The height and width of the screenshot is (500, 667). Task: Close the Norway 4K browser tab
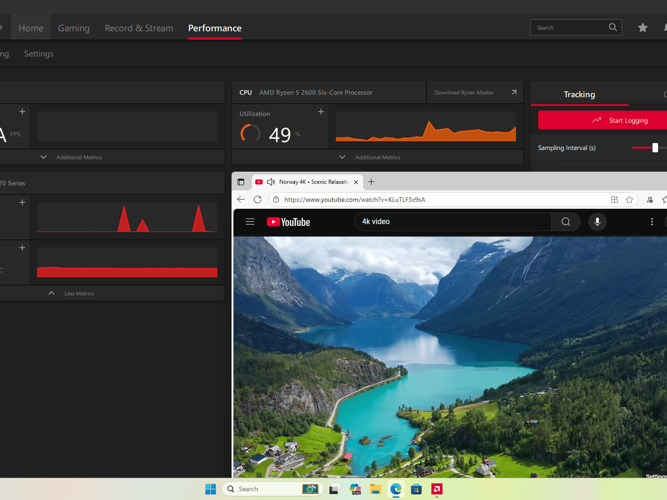[x=356, y=182]
